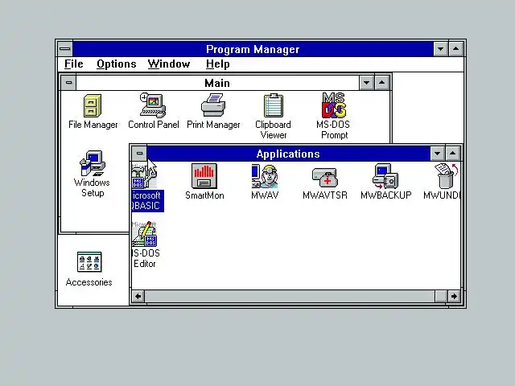Open the File menu
The image size is (515, 386).
click(73, 64)
